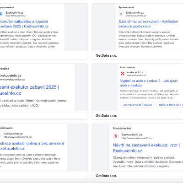Viewport: 183px width, 183px height.
Task: Click ExekuceInfo.cz site name in bottom-left ad
Action: [13, 134]
